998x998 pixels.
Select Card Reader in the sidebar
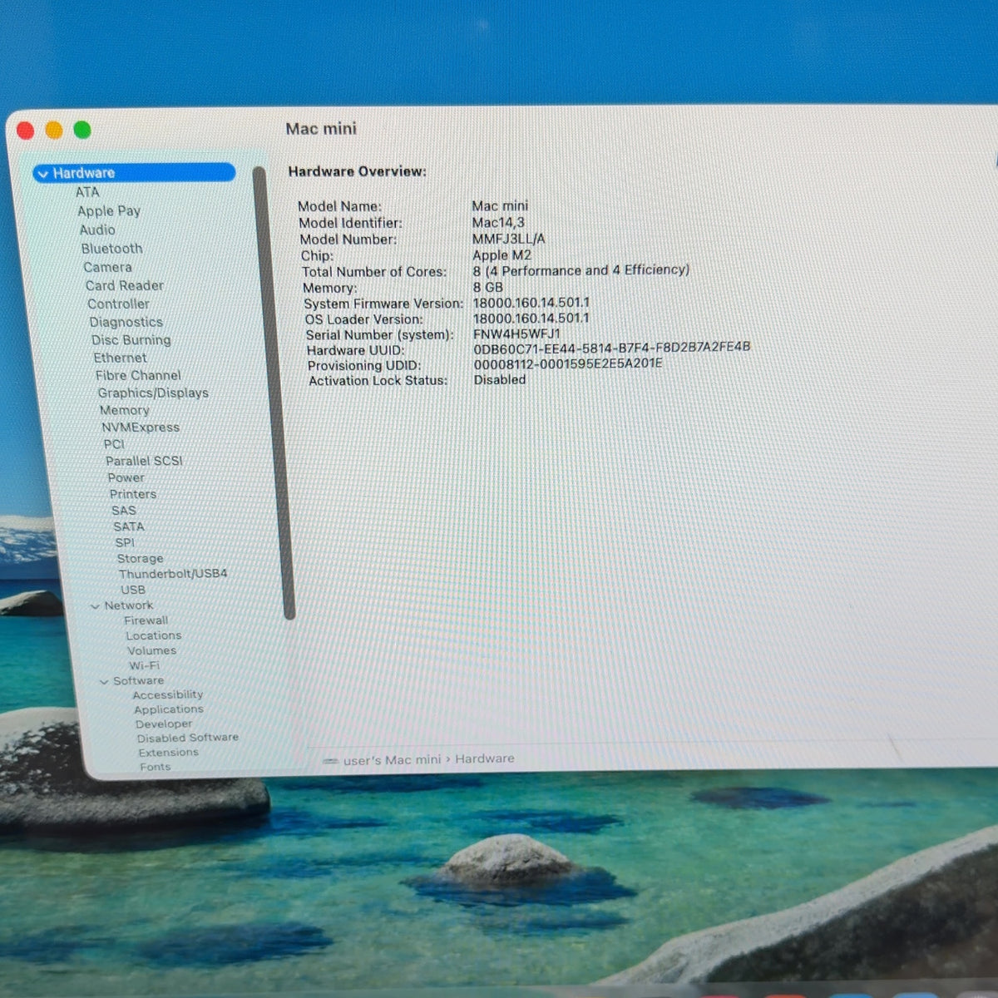pyautogui.click(x=124, y=285)
